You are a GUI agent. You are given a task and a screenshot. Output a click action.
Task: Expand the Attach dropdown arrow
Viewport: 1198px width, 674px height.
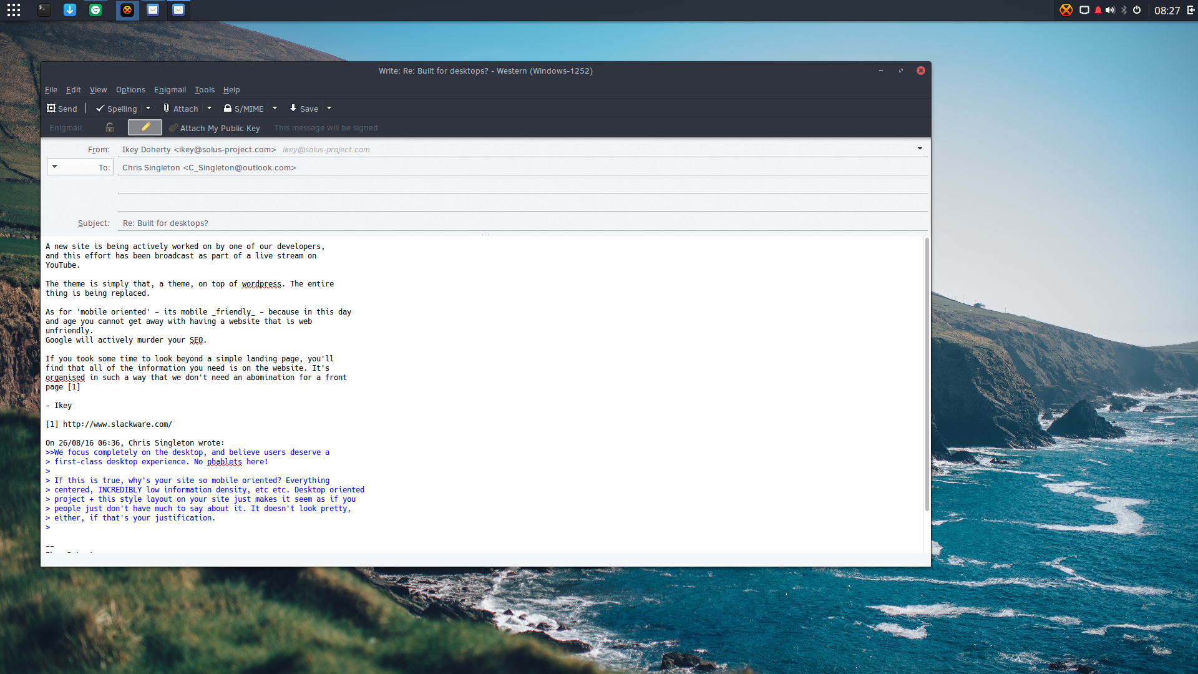coord(209,109)
